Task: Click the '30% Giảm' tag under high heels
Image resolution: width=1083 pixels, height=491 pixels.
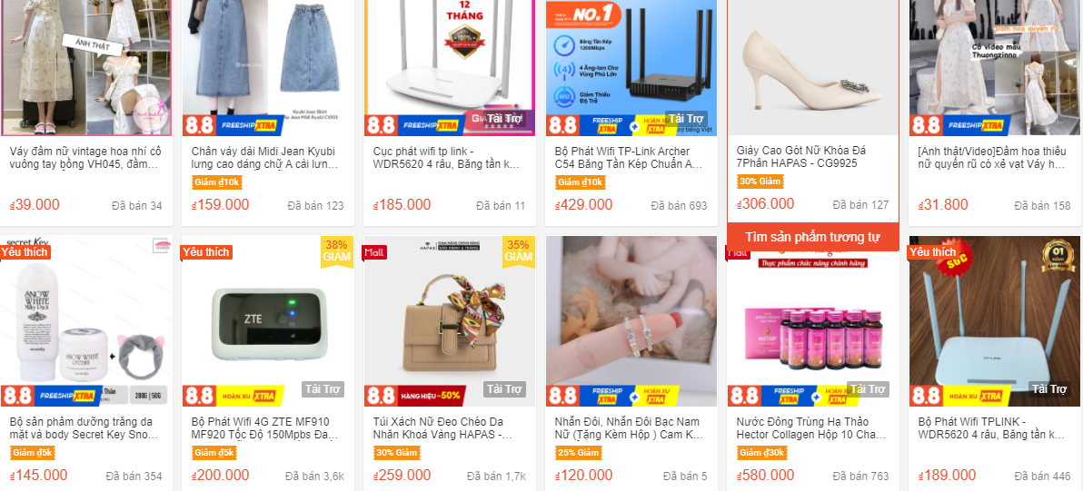Action: pos(760,182)
